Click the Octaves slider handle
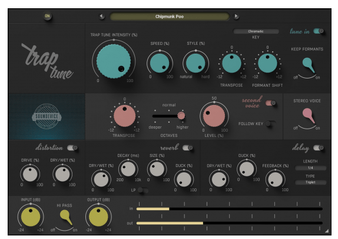 click(x=181, y=116)
